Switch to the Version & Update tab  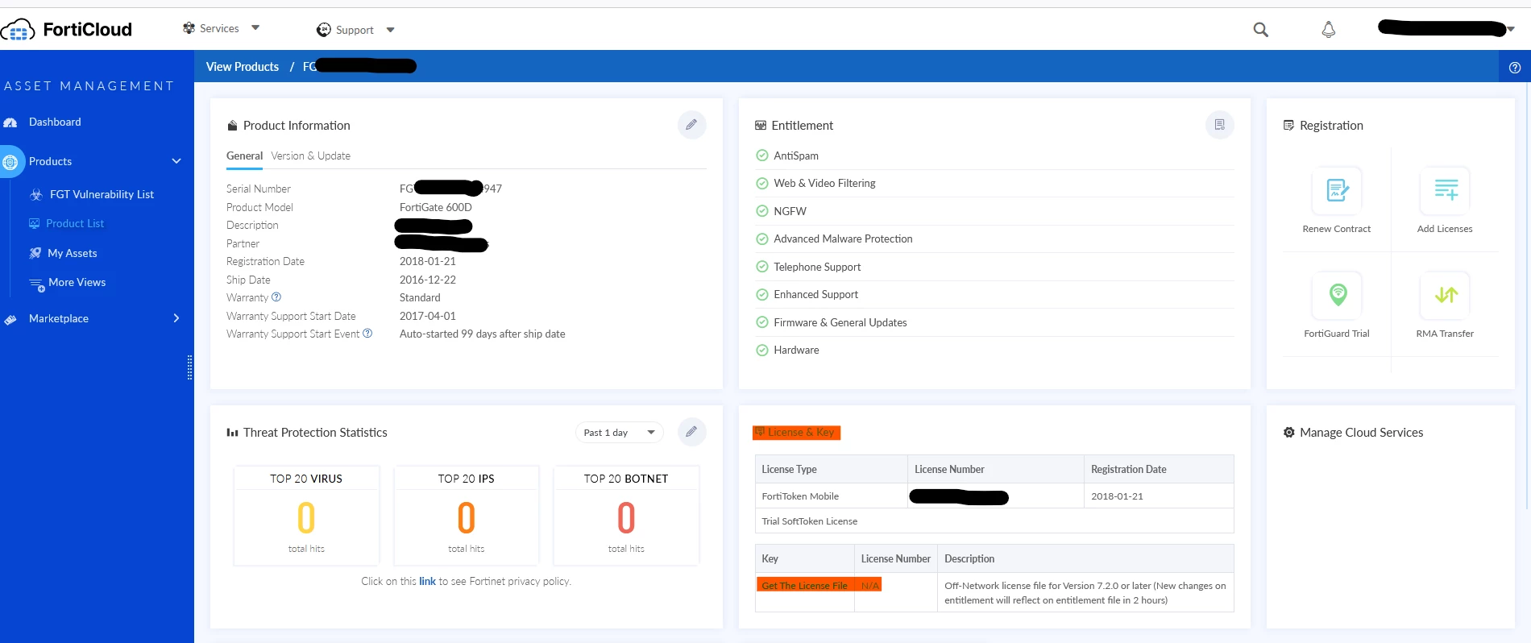[310, 156]
